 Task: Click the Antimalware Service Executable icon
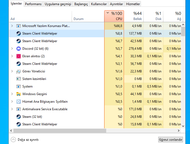tap(19, 109)
